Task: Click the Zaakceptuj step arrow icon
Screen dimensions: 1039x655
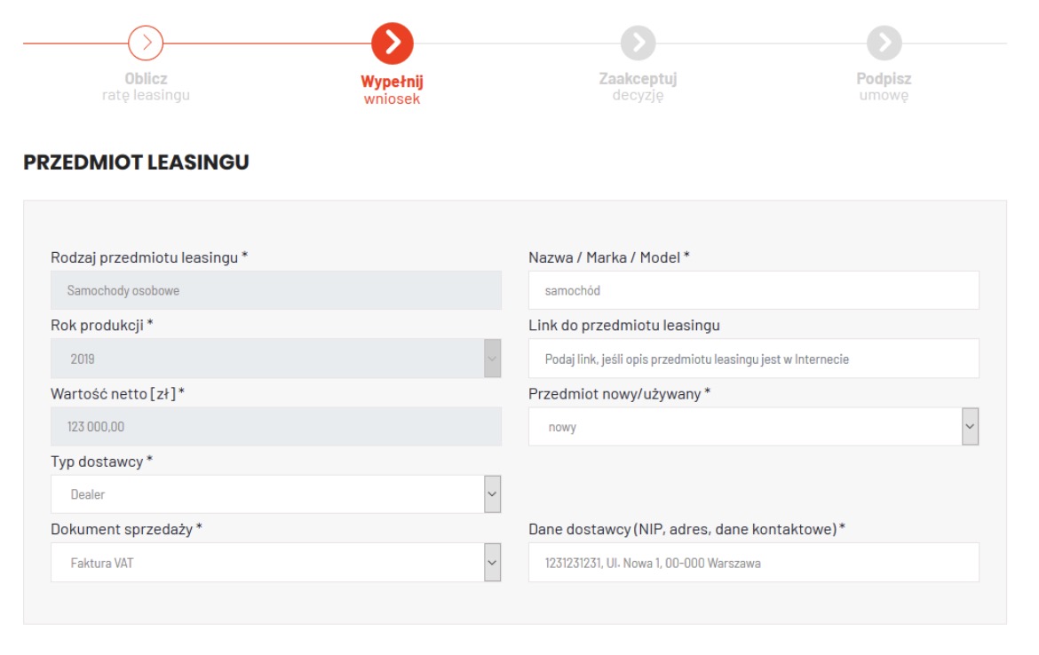Action: [637, 43]
